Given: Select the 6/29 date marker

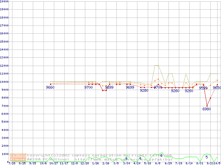Looking at the screenshot, I should (168, 164).
